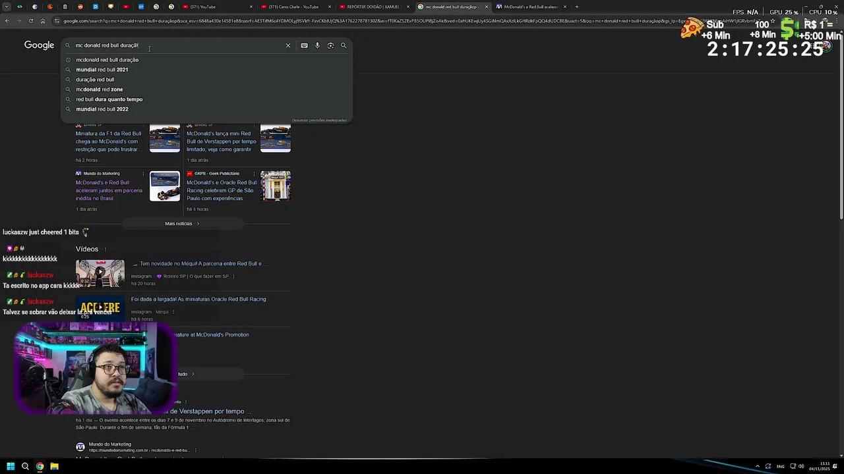
Task: Open 'McDonald's e Oracle Red Bull Racing celebram' article
Action: pos(222,190)
